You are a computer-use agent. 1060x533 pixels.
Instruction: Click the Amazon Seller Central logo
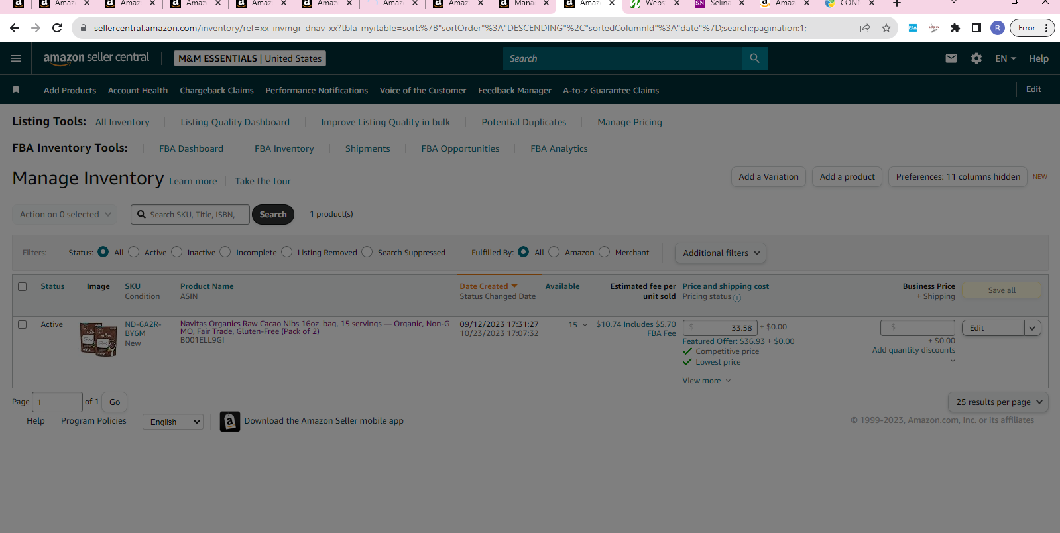point(96,58)
